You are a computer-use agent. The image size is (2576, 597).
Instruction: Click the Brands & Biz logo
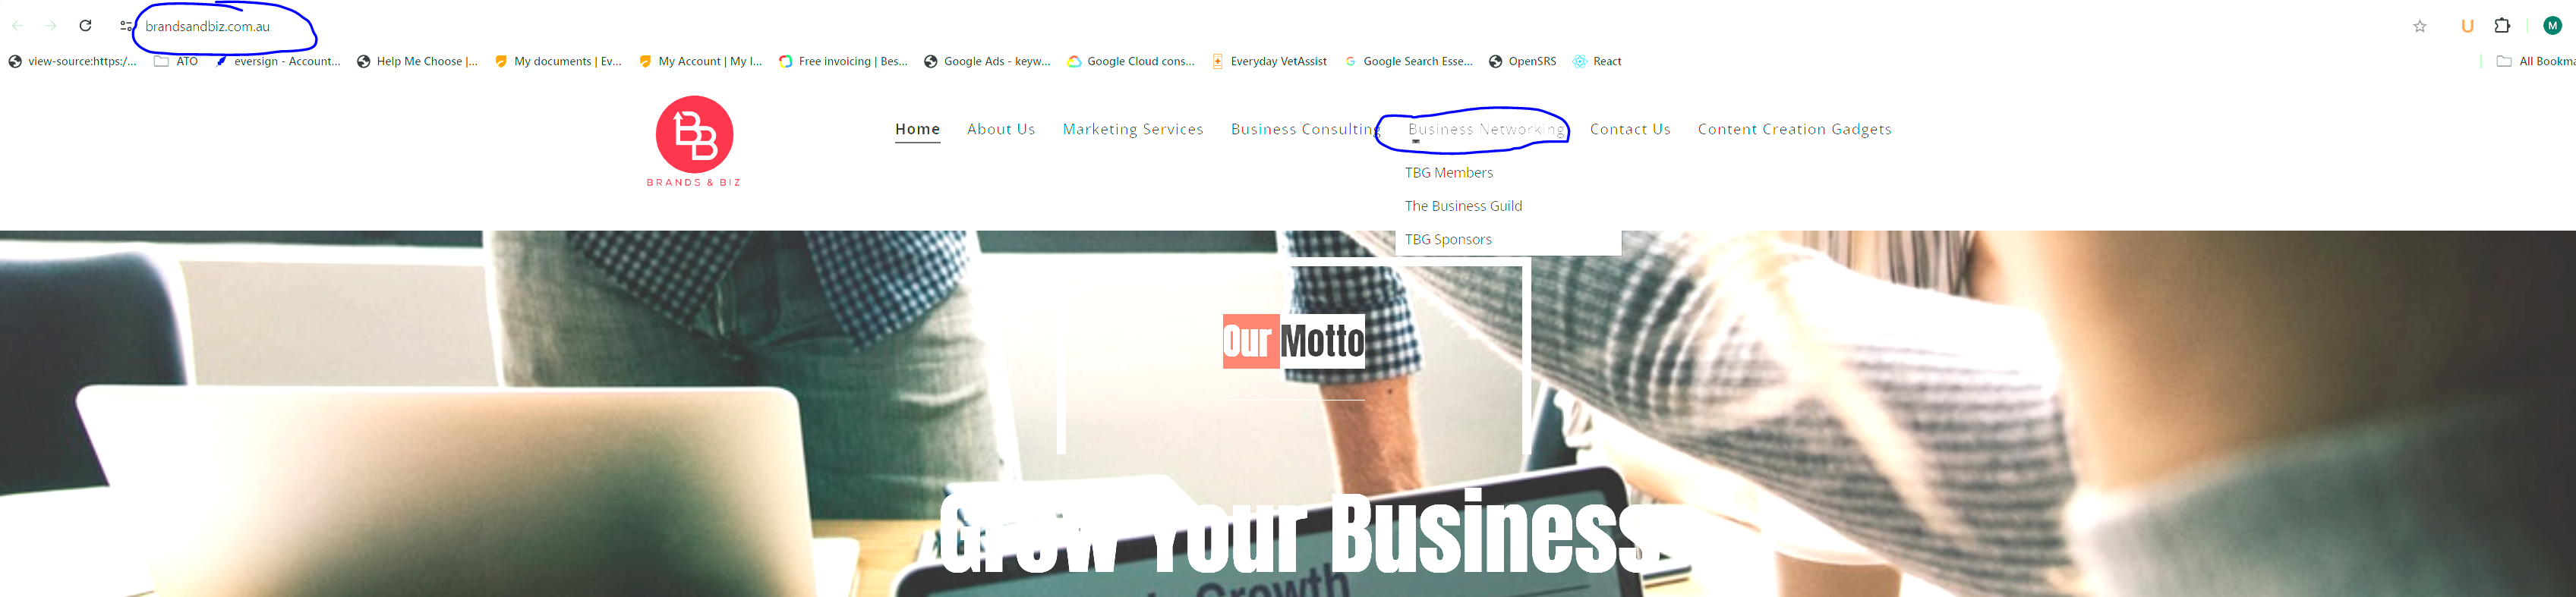point(694,141)
